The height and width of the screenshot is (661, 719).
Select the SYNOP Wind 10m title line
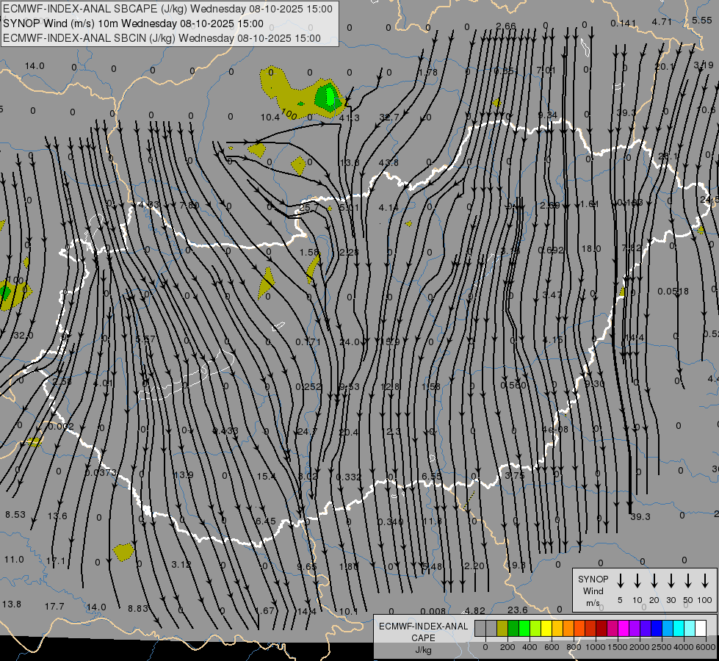pyautogui.click(x=133, y=23)
